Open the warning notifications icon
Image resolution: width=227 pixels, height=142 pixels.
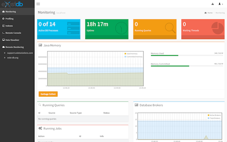pos(212,4)
